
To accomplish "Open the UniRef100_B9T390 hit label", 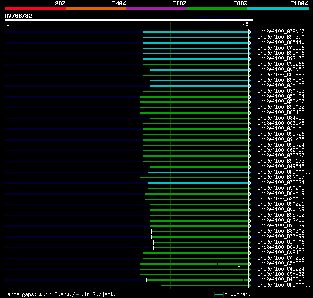I will 281,37.
